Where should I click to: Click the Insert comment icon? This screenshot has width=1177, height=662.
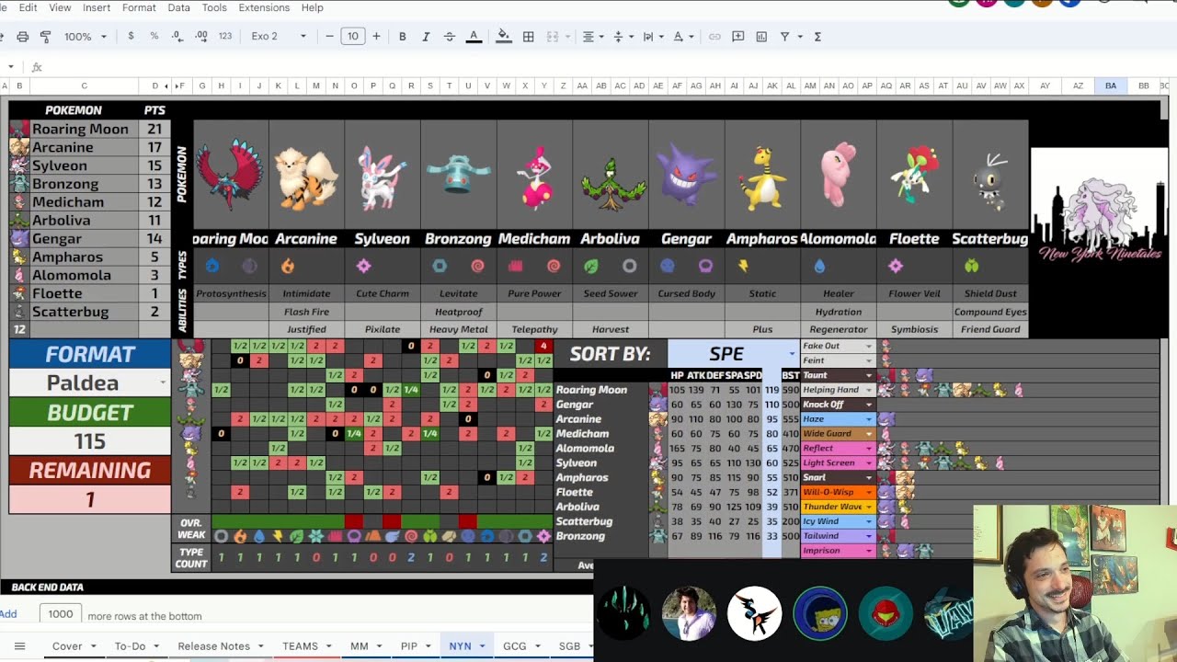(738, 37)
